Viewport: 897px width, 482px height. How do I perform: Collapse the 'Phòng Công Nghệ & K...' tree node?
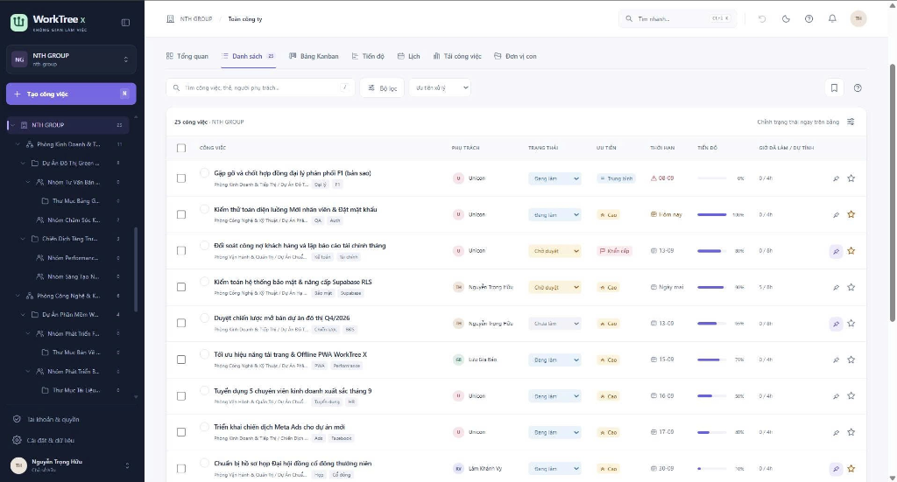click(18, 296)
